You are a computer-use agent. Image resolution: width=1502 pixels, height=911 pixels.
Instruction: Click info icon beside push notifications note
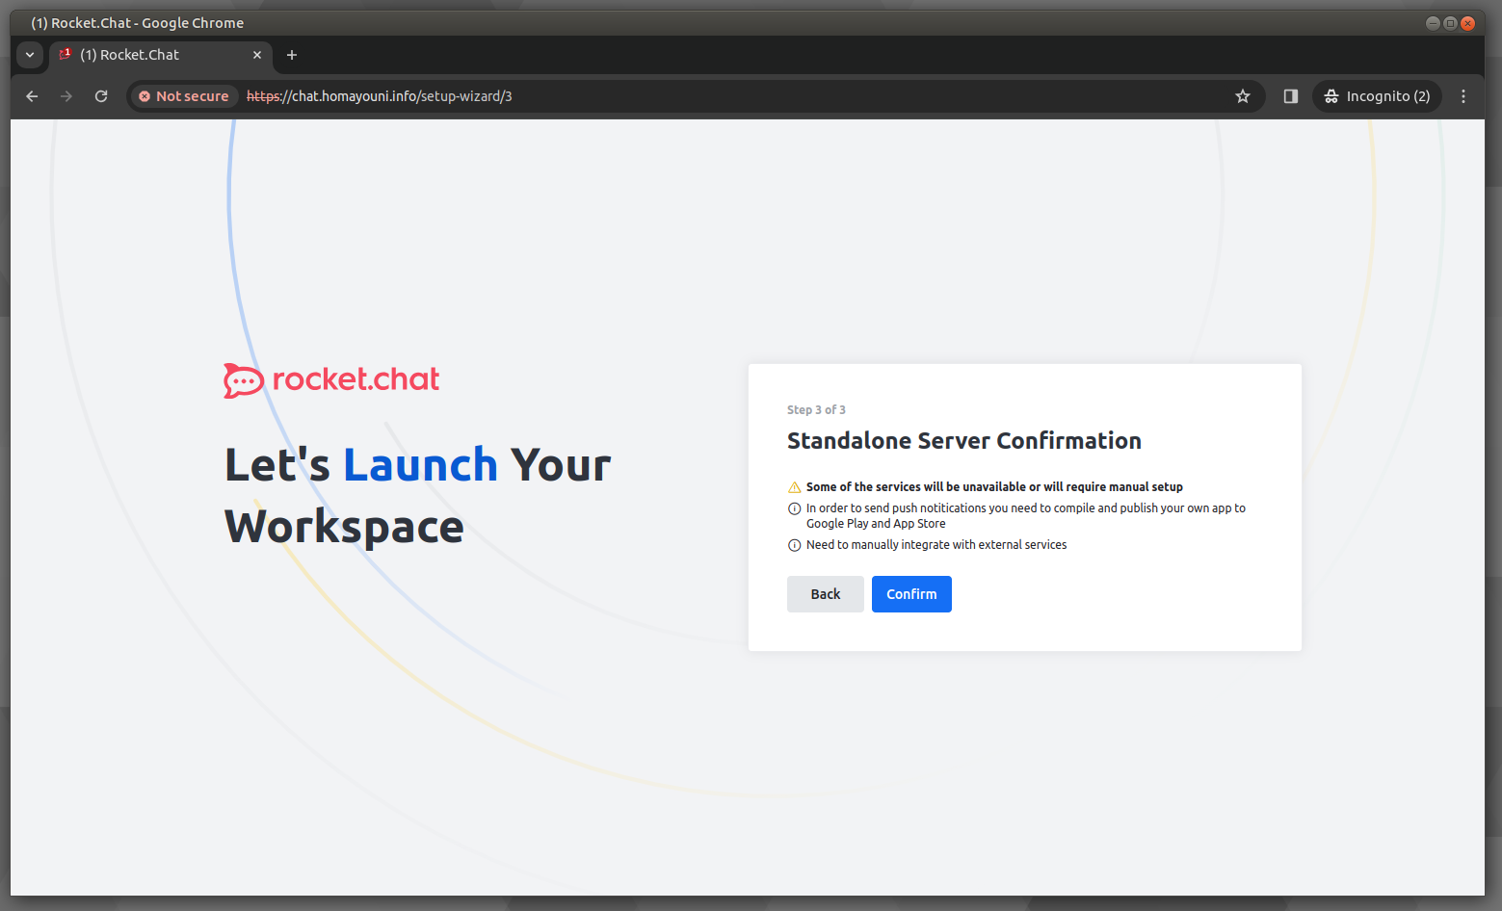coord(795,508)
